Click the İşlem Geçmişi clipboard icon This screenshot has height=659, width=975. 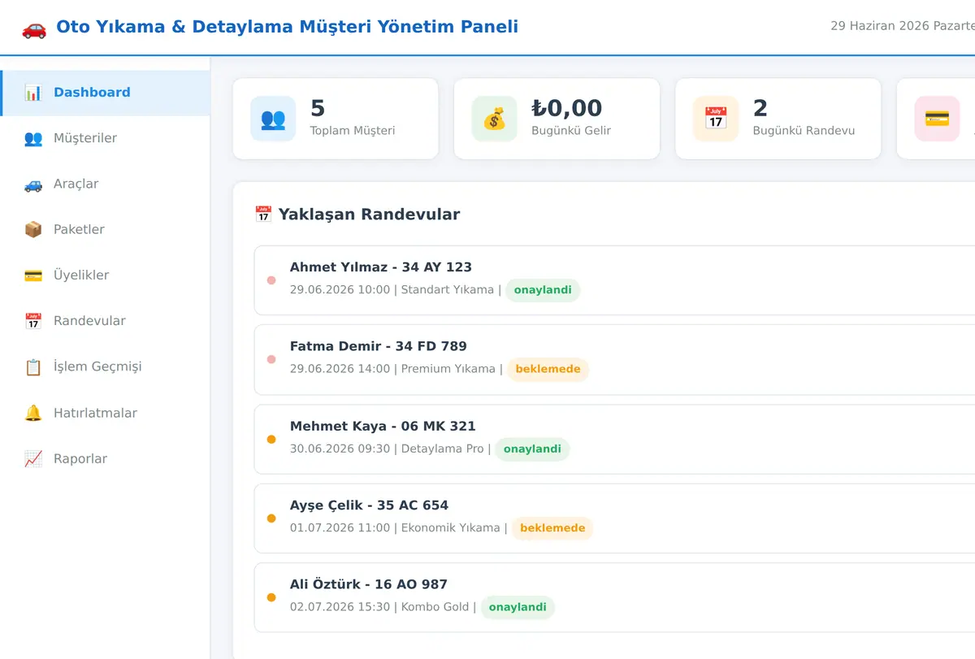tap(33, 366)
